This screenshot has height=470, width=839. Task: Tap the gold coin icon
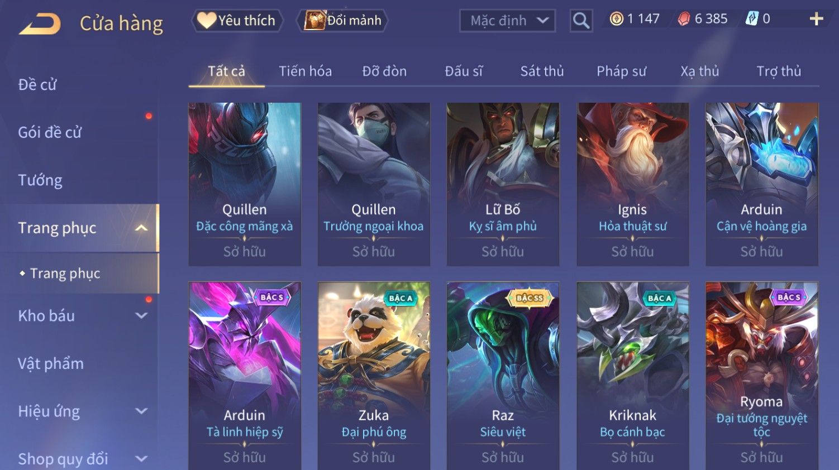click(x=617, y=19)
